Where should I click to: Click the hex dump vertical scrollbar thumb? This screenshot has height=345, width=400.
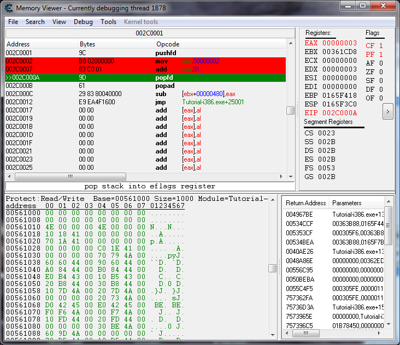(x=272, y=268)
